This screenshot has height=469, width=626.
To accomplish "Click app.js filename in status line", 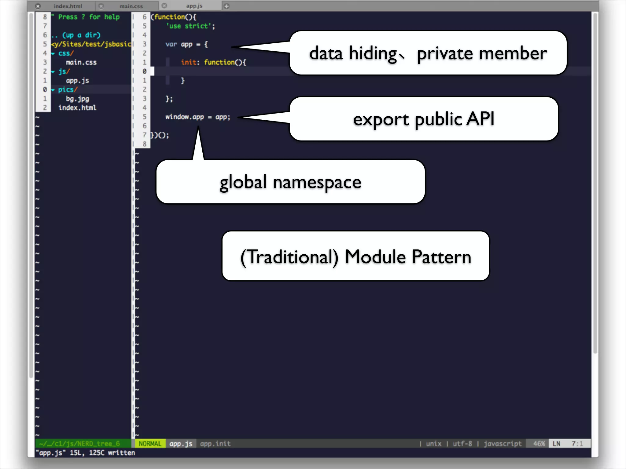I will click(181, 444).
